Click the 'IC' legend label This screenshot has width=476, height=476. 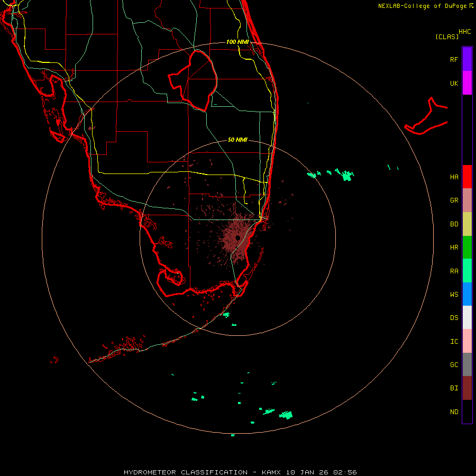(454, 341)
